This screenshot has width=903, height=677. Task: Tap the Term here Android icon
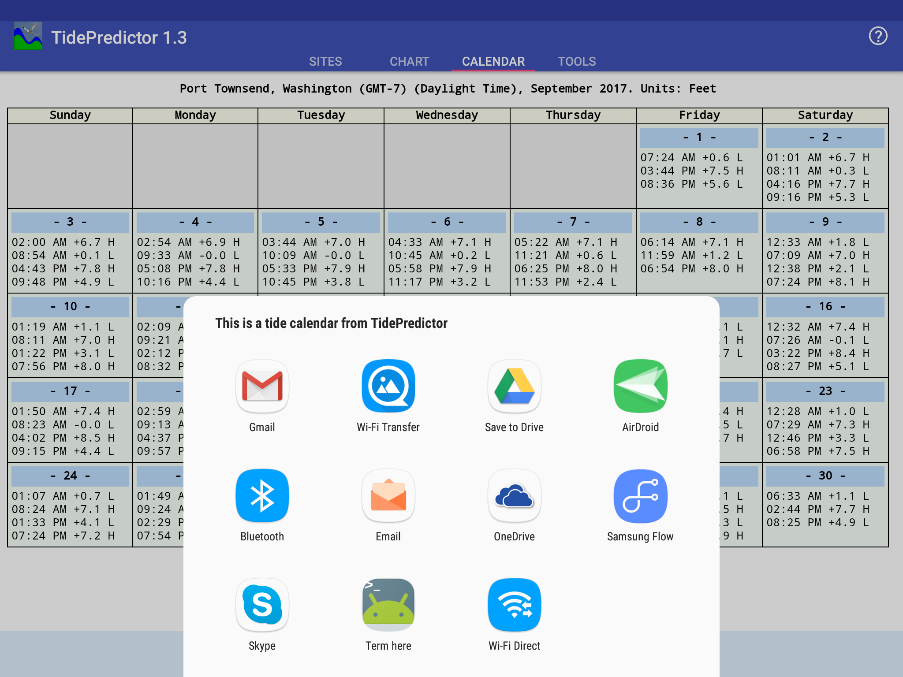coord(388,605)
